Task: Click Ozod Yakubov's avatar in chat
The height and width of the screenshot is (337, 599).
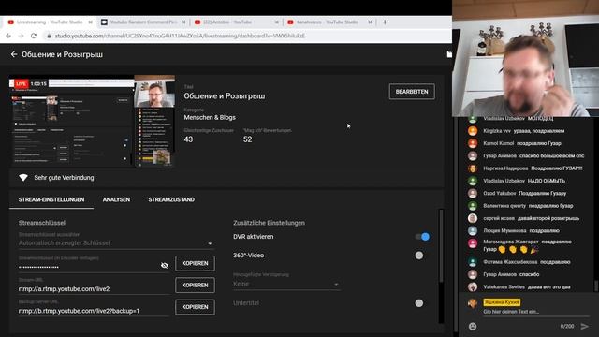Action: tap(473, 194)
